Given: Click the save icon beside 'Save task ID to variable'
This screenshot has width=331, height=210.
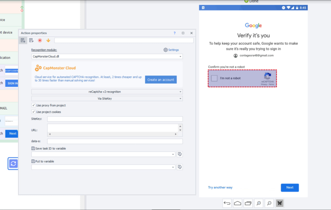Looking at the screenshot, I should 33,148.
